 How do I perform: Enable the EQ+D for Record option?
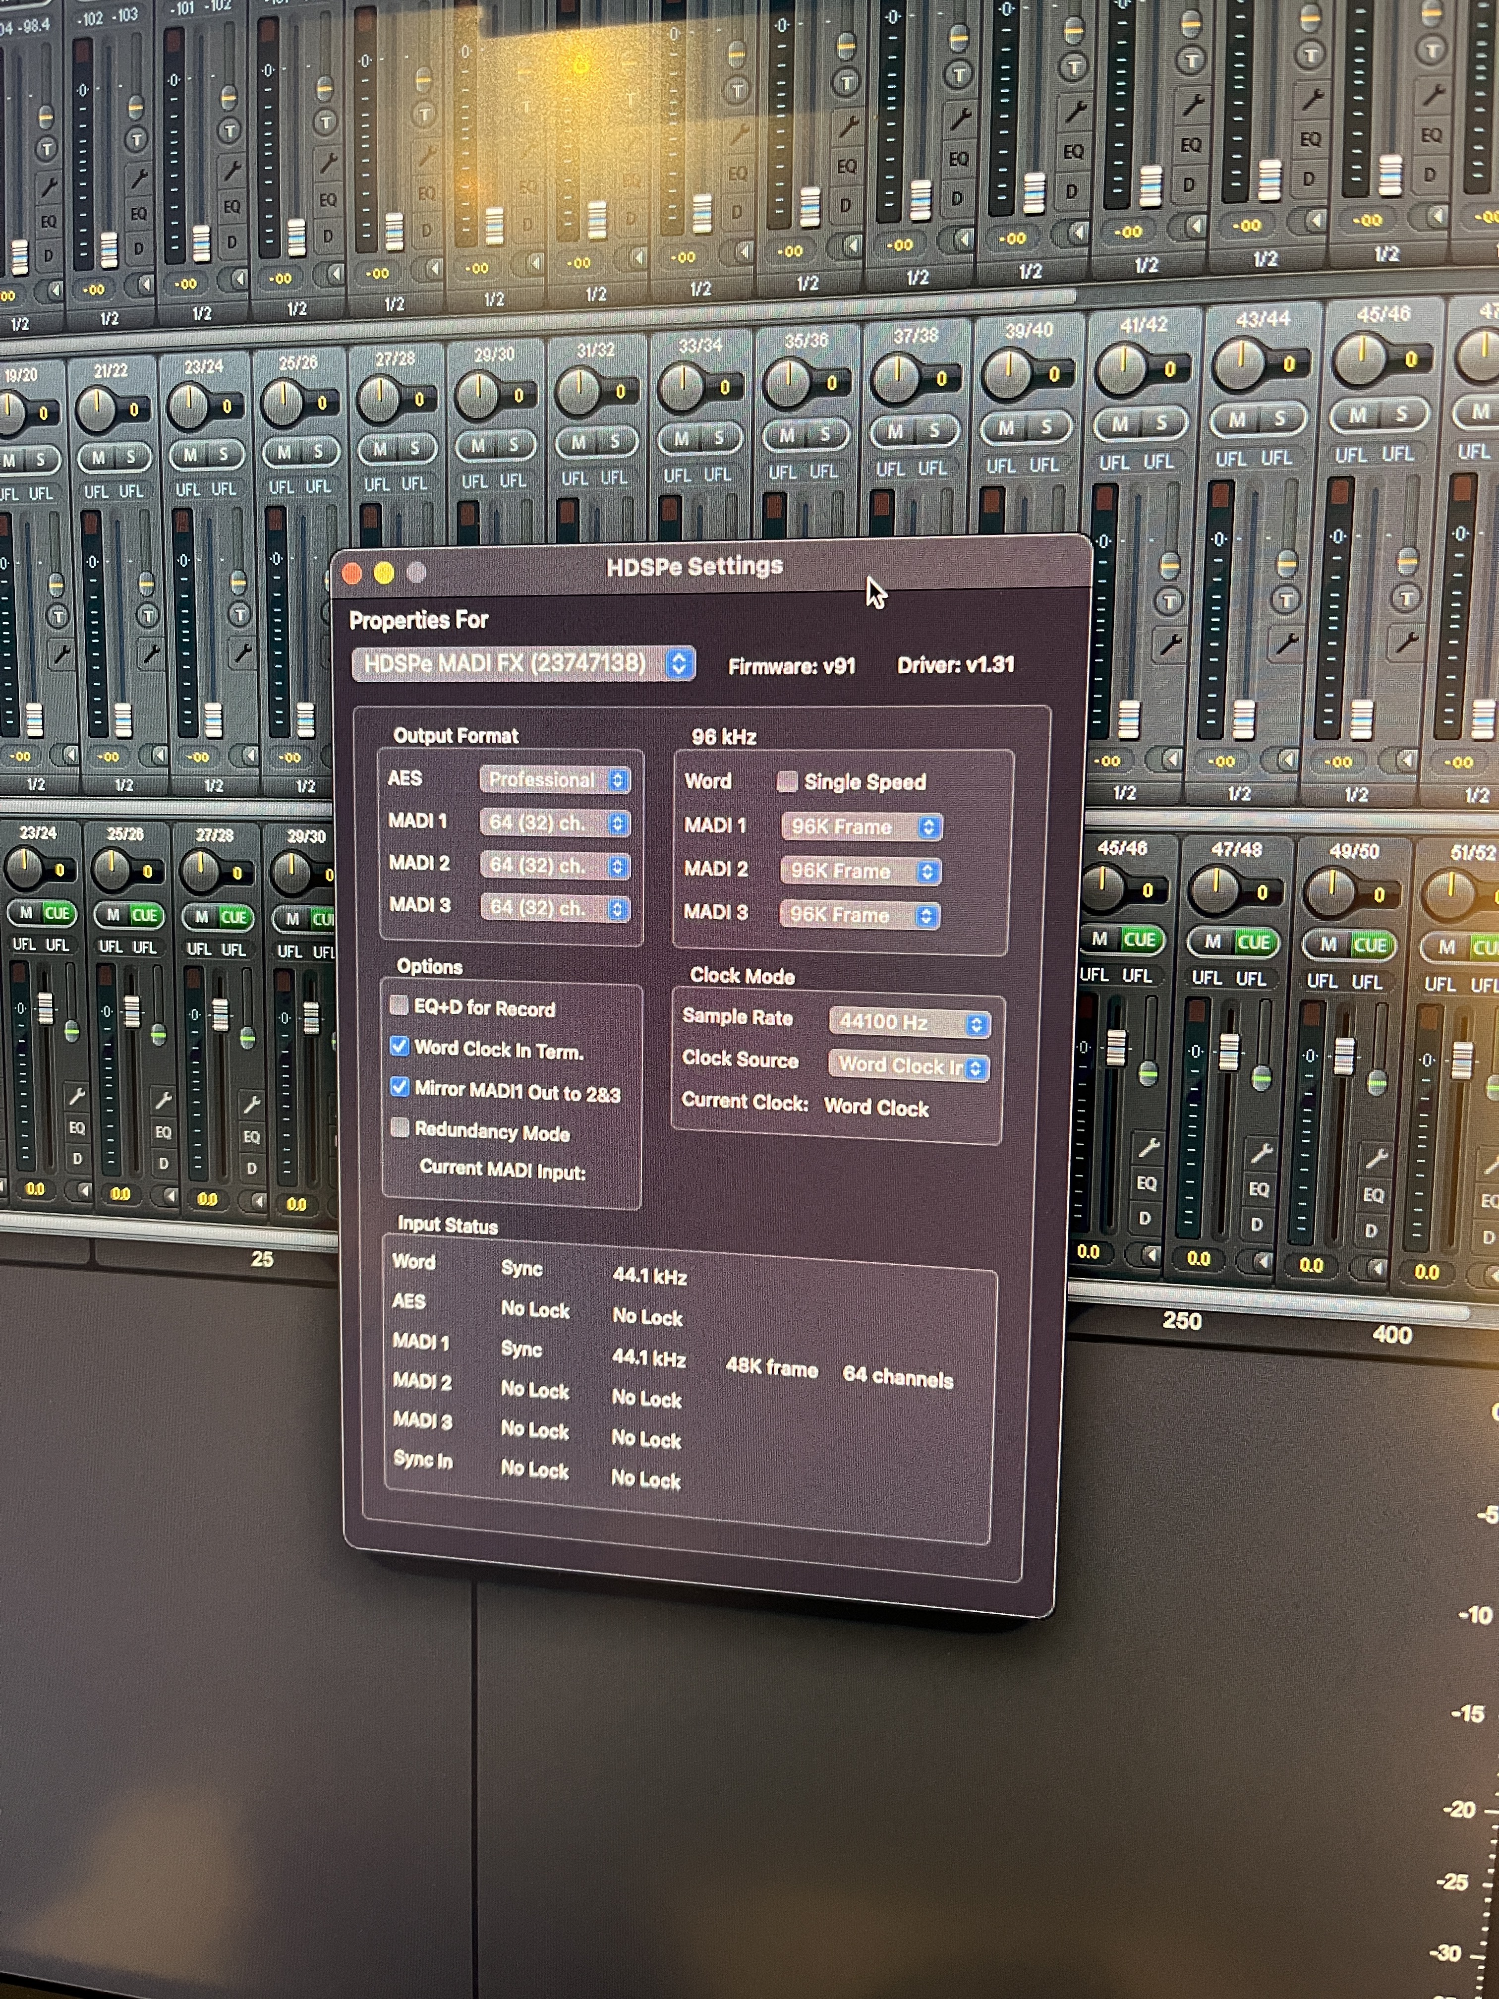click(x=400, y=1006)
